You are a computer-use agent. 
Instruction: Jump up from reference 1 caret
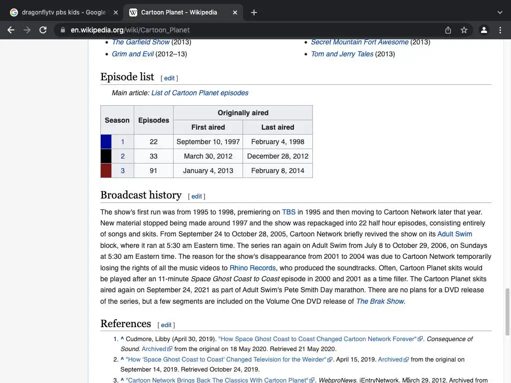click(x=122, y=339)
